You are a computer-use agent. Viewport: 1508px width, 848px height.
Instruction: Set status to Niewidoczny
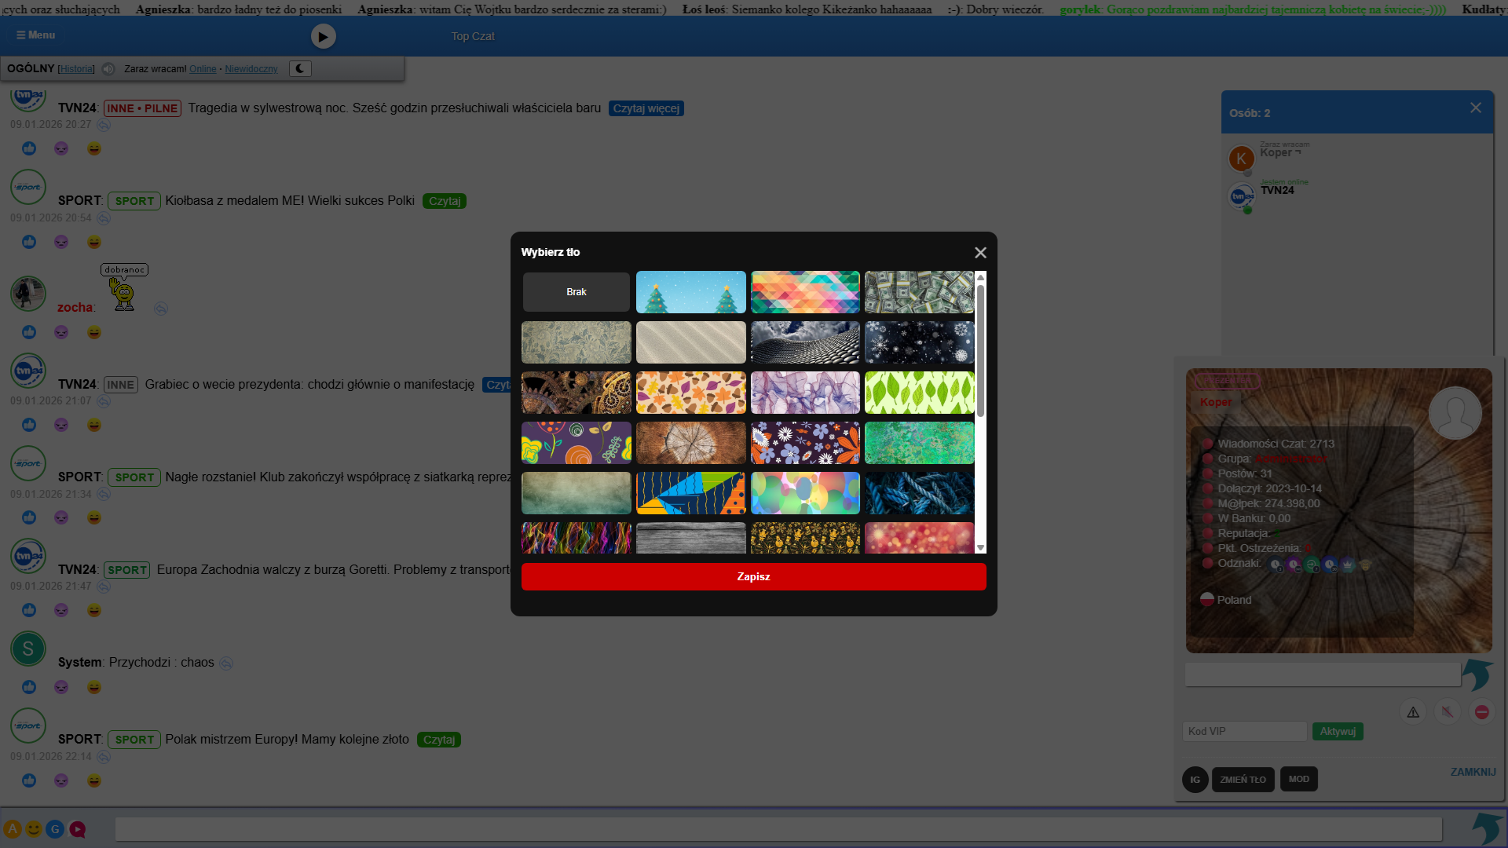pos(251,69)
